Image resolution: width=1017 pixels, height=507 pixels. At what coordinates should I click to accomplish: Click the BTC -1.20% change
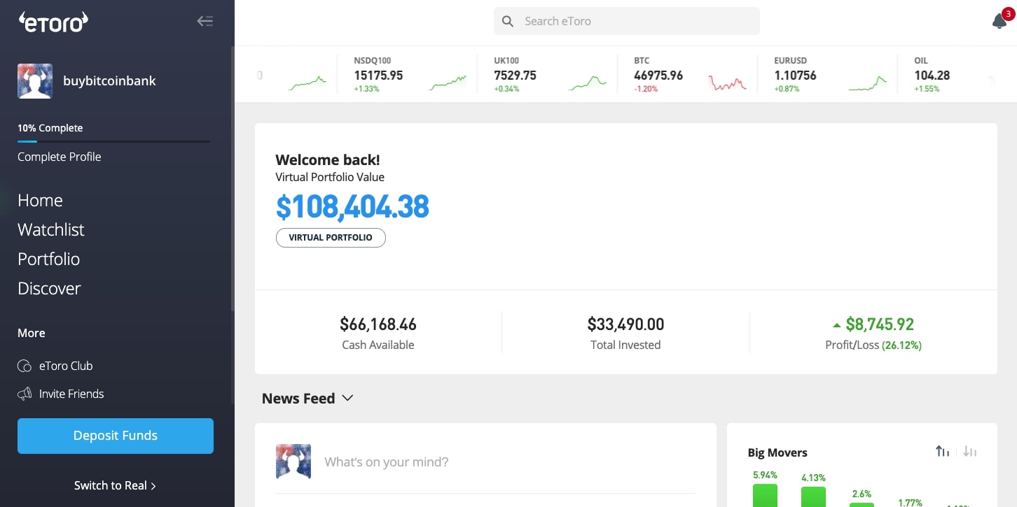tap(646, 90)
